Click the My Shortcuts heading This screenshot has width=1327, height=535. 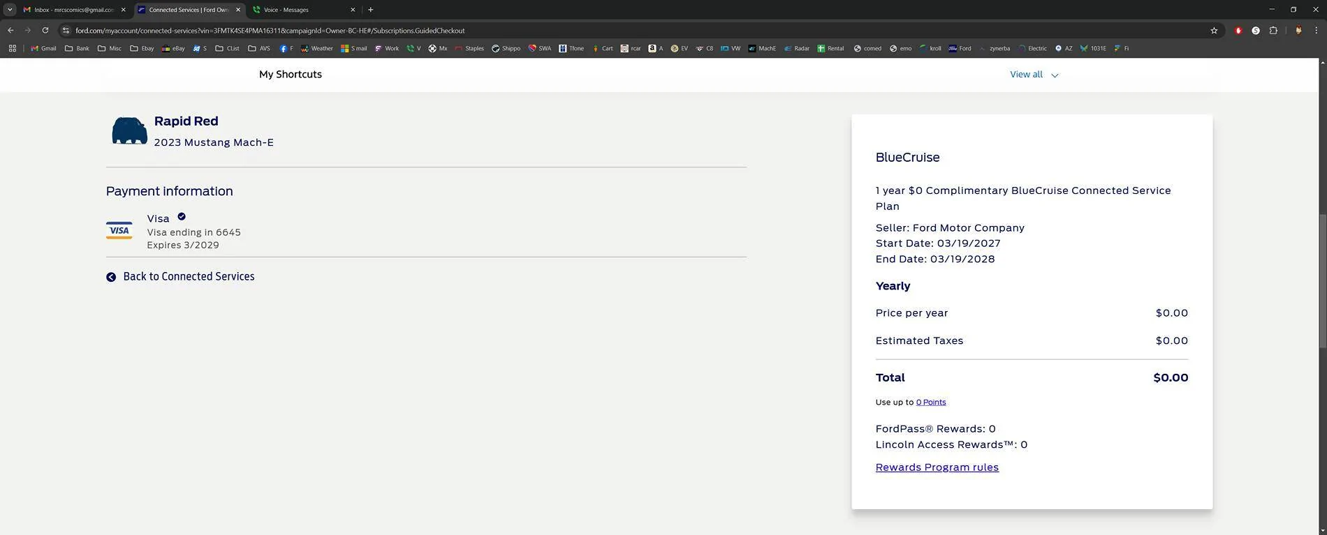[x=291, y=74]
